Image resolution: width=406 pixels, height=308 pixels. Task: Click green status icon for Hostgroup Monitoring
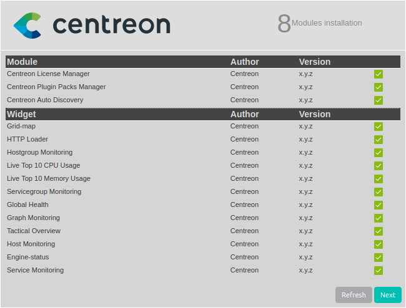(x=379, y=153)
